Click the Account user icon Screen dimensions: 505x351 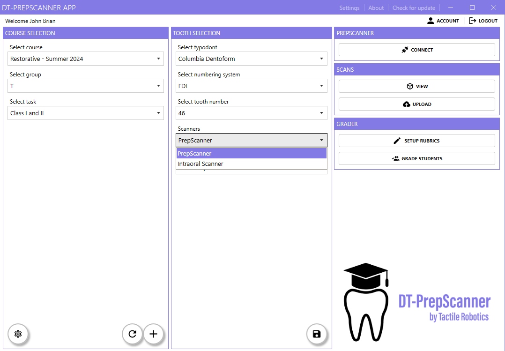[431, 21]
